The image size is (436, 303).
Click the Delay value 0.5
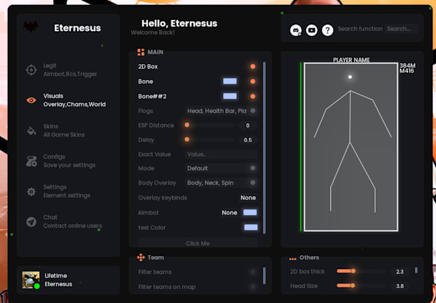tap(247, 140)
